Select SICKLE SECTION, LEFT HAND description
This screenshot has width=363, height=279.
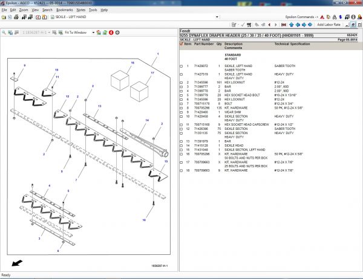tap(244, 150)
